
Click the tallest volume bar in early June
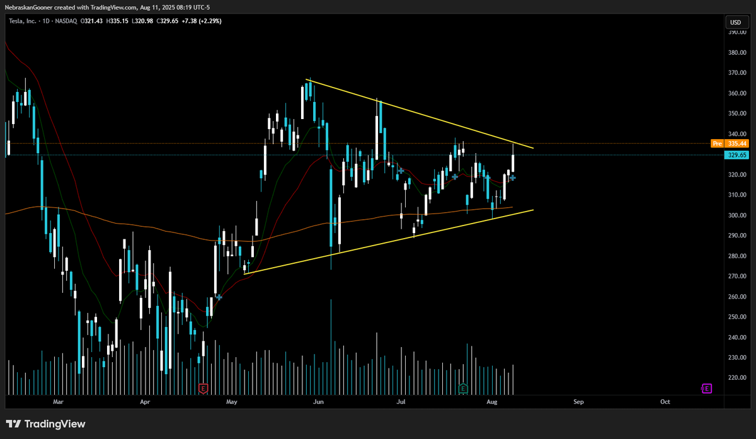331,346
